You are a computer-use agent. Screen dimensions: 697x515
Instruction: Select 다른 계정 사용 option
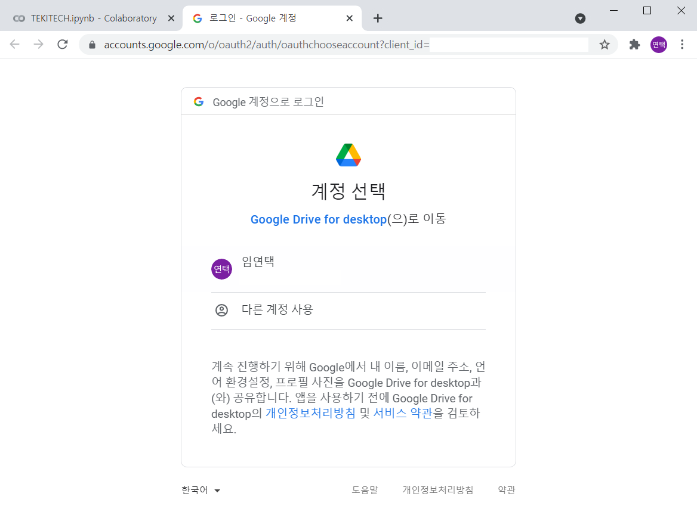348,311
